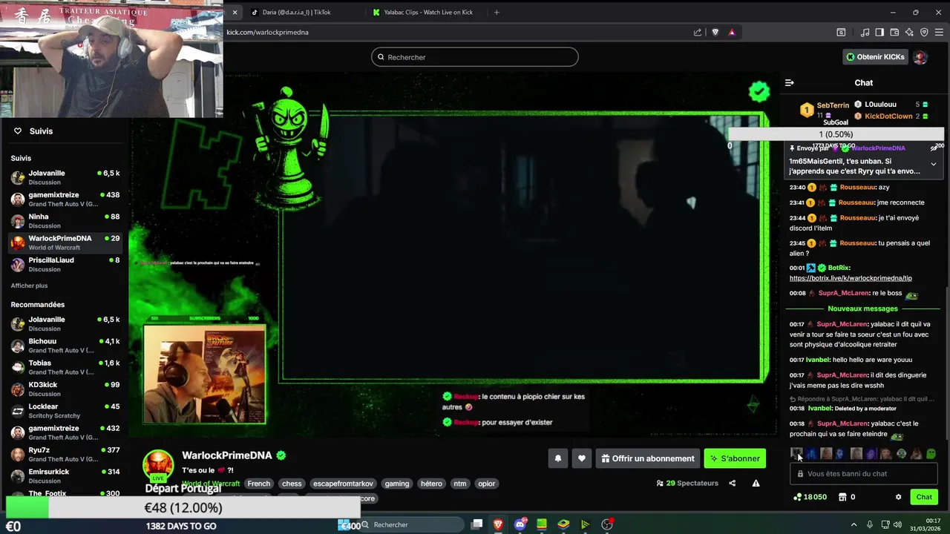
Task: Collapse the chat panel arrow icon
Action: [790, 83]
